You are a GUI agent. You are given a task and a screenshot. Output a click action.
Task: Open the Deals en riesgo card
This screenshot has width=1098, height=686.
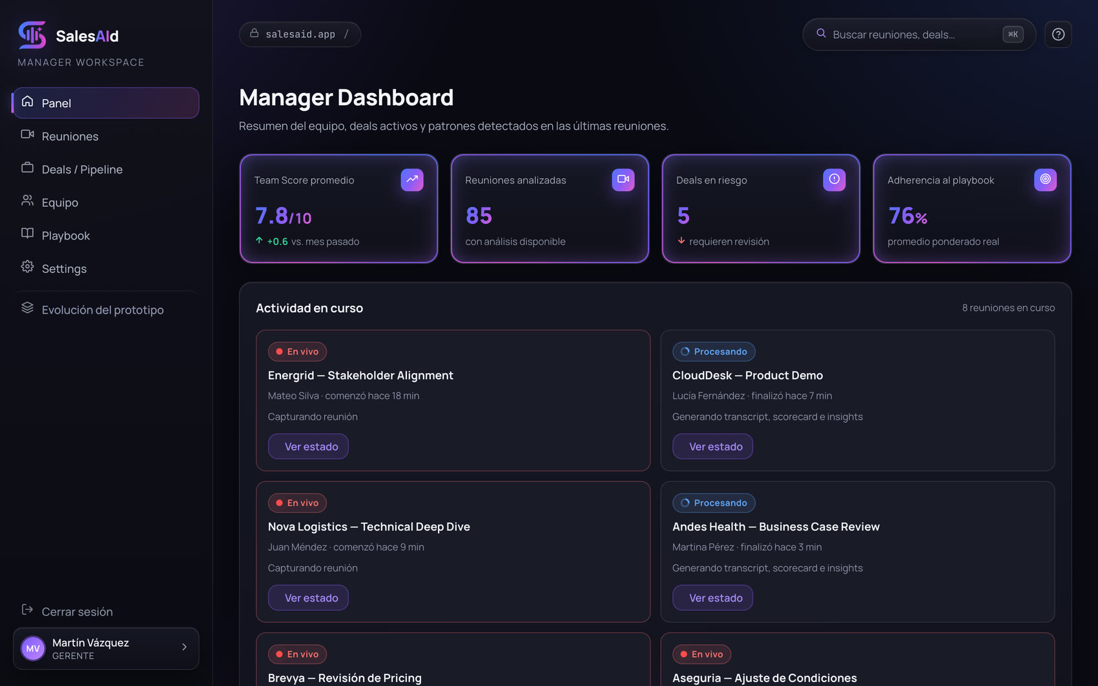point(761,208)
